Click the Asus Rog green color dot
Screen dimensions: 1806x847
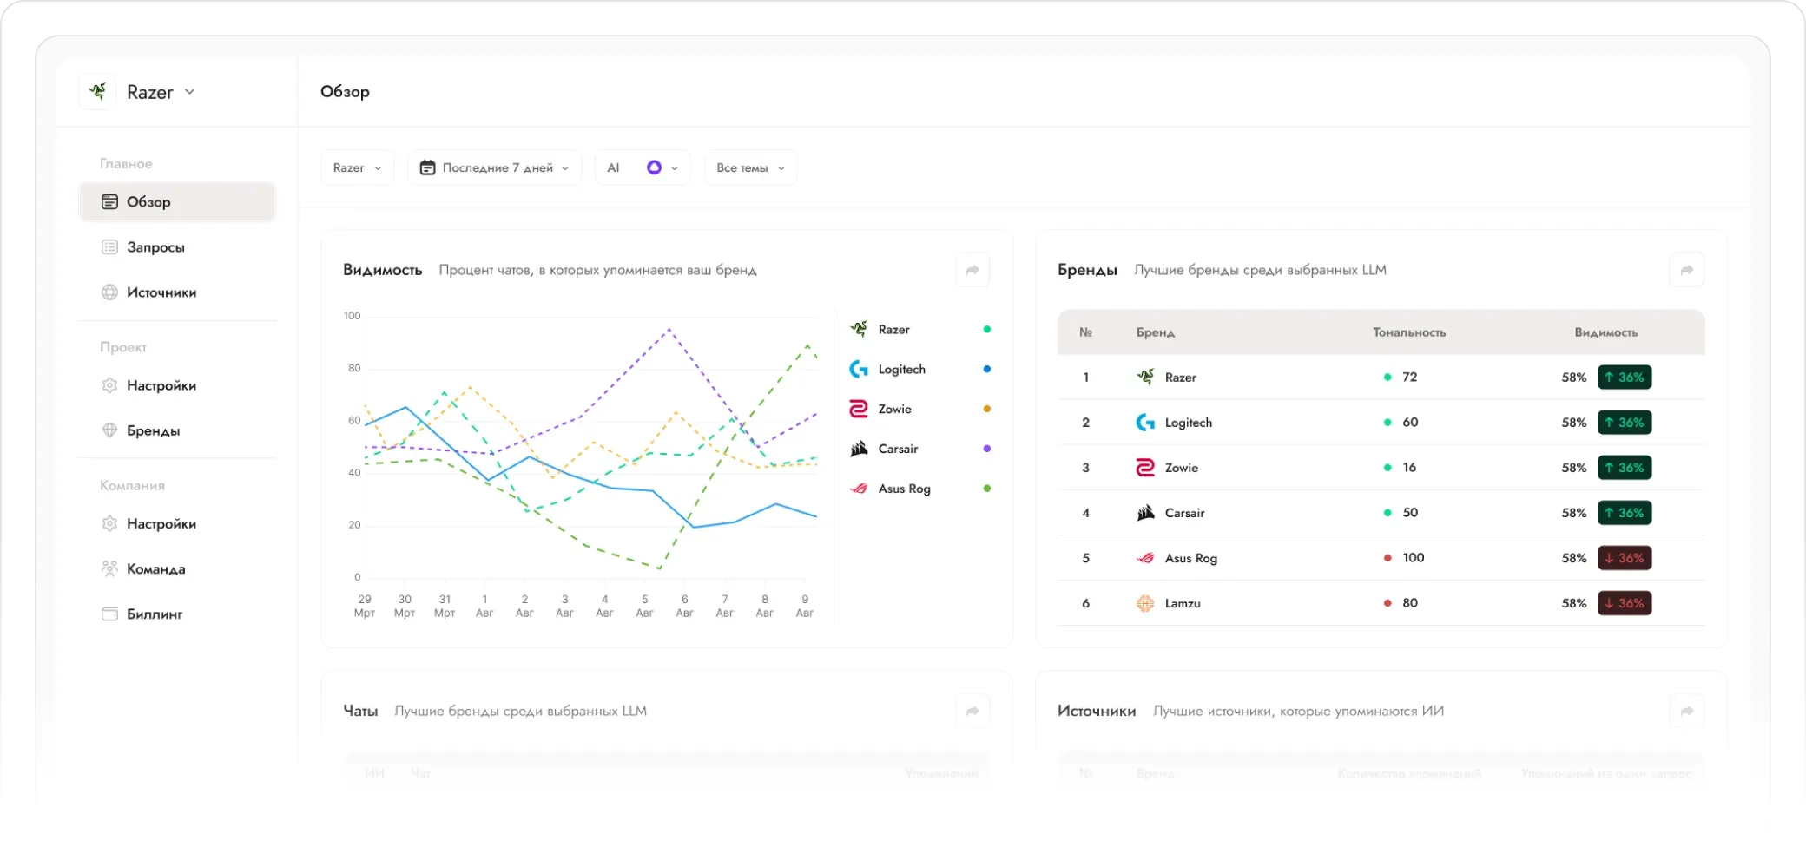986,489
